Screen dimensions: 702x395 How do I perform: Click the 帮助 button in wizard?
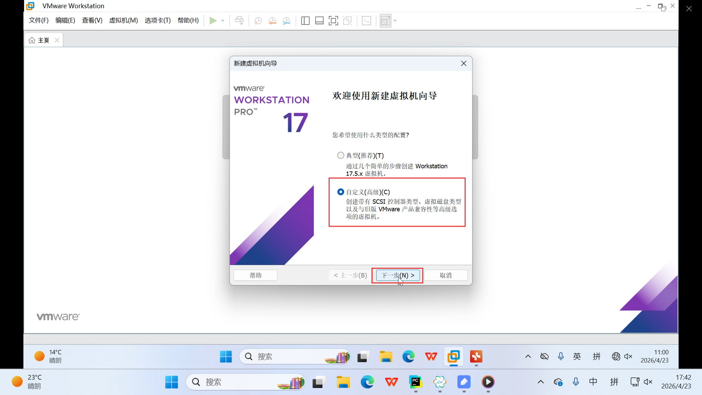click(x=255, y=275)
